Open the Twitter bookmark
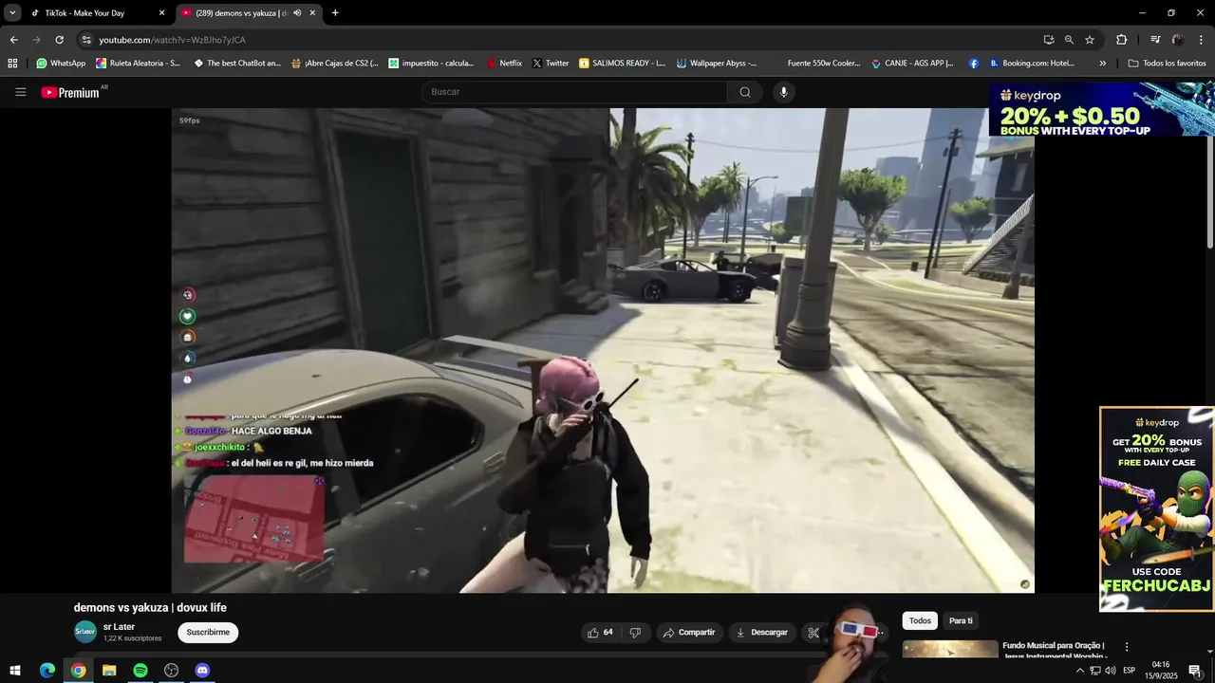The width and height of the screenshot is (1215, 683). coord(551,64)
